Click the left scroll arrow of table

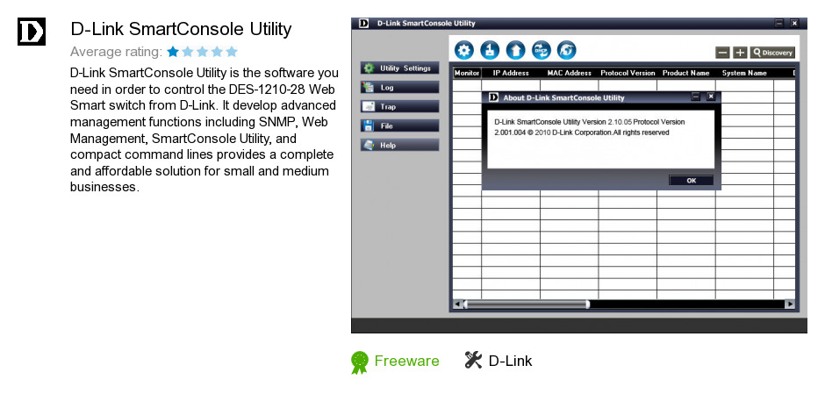click(457, 304)
